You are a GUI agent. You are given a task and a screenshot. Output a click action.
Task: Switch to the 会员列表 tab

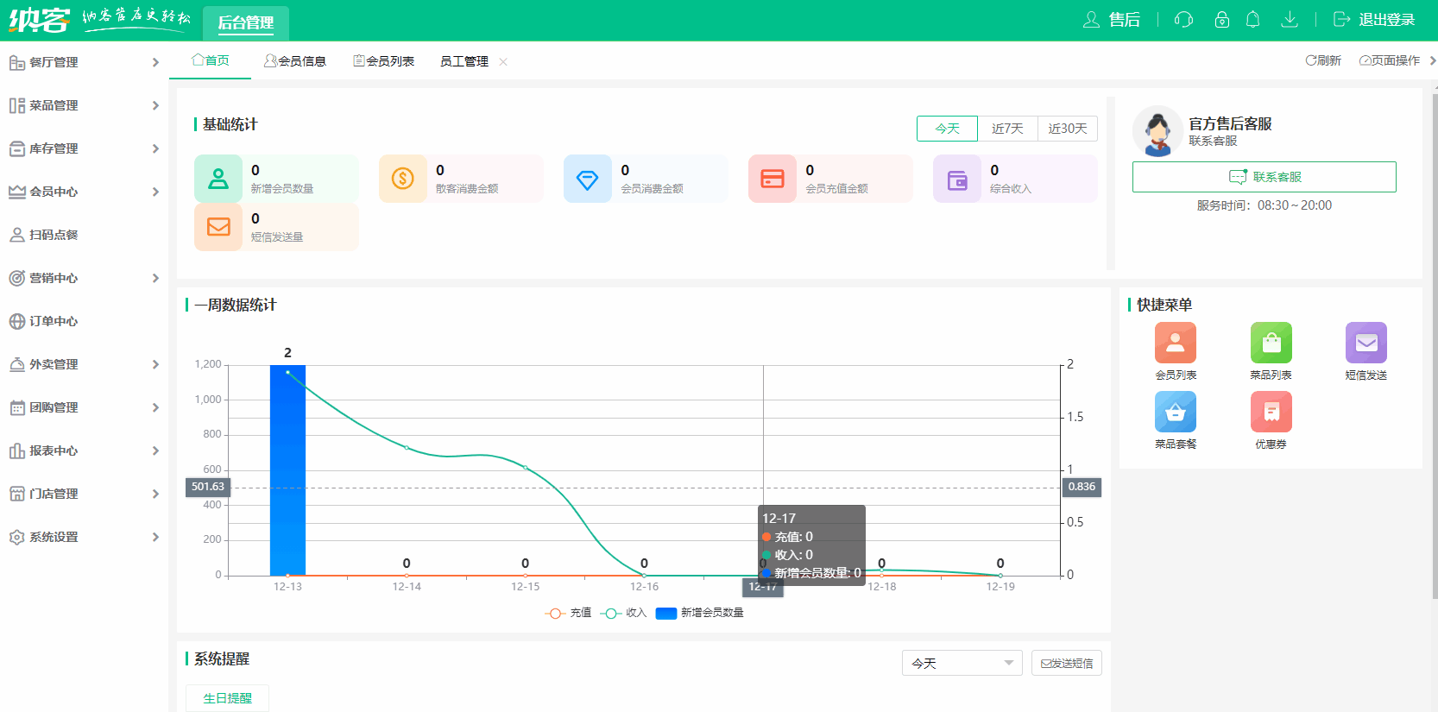tap(384, 61)
